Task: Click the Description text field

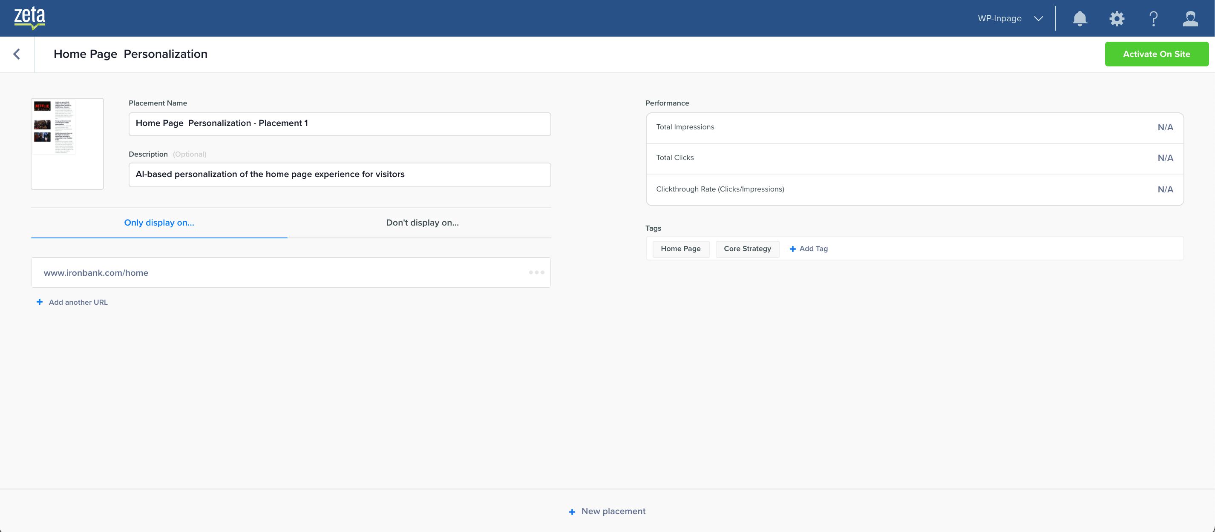Action: [340, 175]
